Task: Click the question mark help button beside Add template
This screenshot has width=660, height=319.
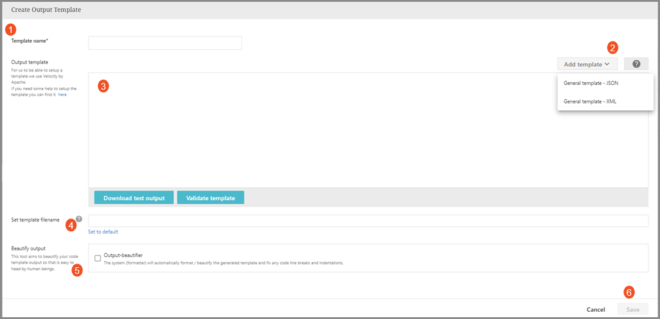Action: (636, 64)
